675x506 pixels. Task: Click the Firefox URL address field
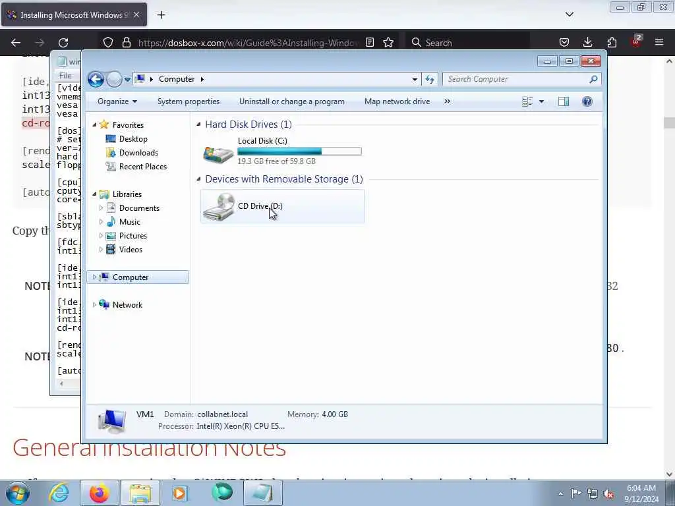coord(248,43)
